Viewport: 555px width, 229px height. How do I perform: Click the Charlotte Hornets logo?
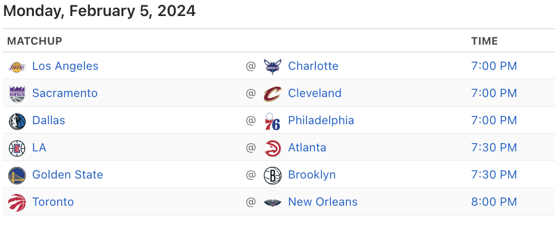tap(272, 66)
